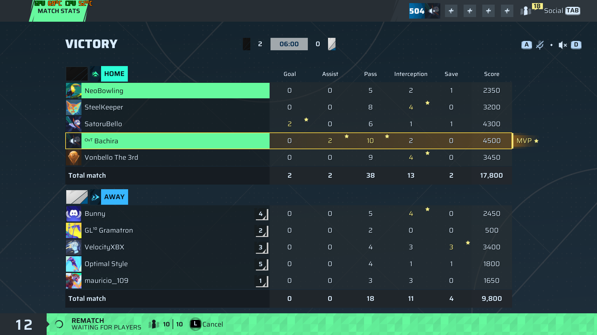Add a player in the second empty party slot

(470, 11)
